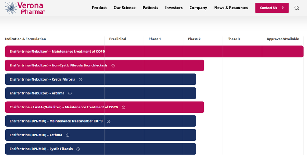Select Patients in the navigation bar
Screen dimensions: 307x160
[x=150, y=8]
